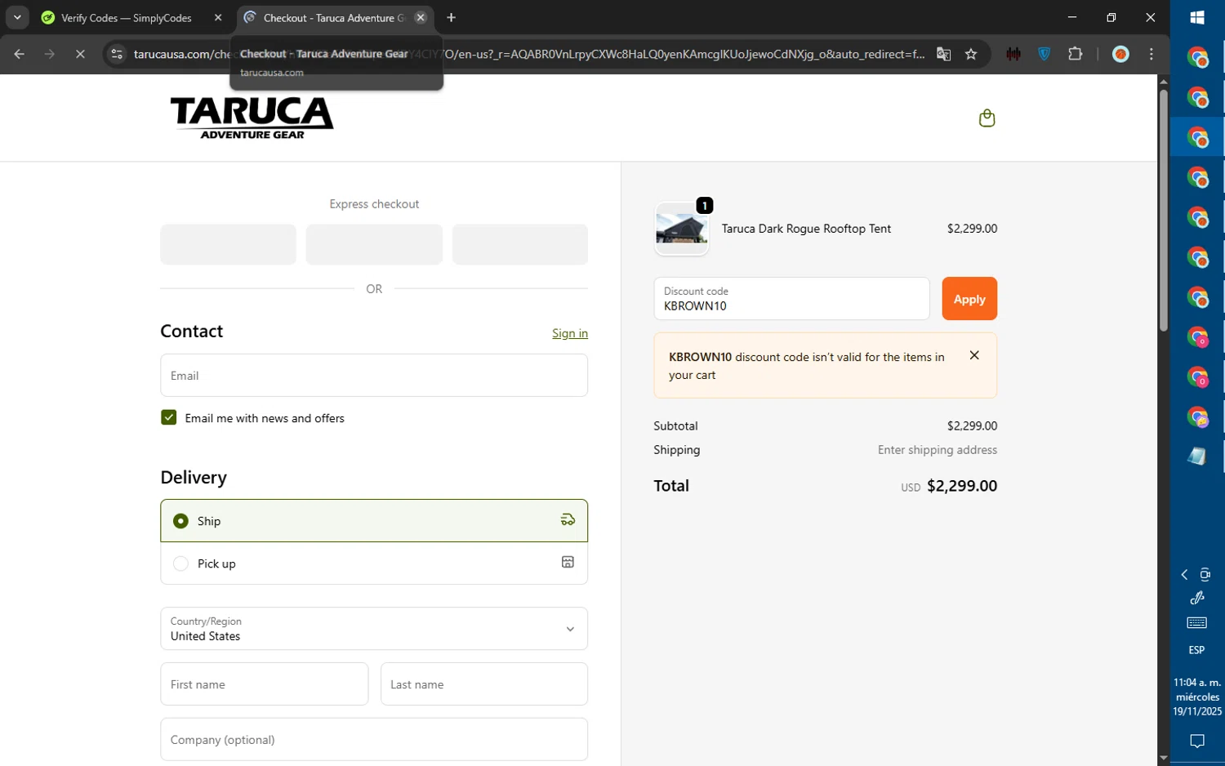The image size is (1225, 766).
Task: Open the notebook app in taskbar
Action: click(1197, 456)
